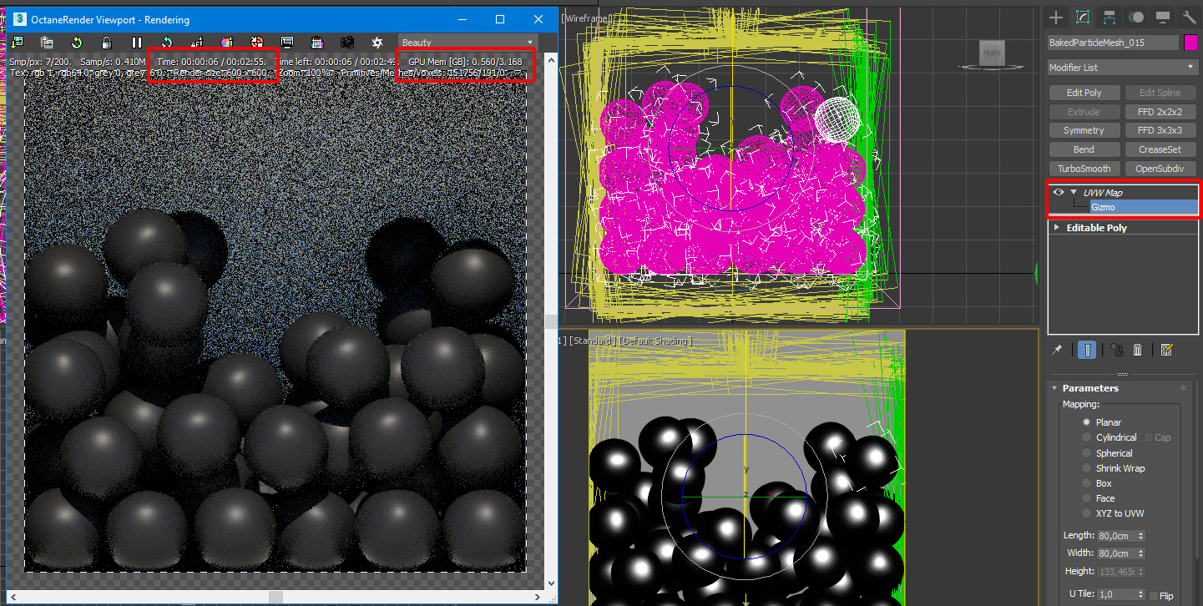Open the Beauty render pass dropdown

click(468, 43)
